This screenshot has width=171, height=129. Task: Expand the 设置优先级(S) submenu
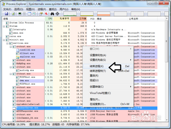point(108,60)
